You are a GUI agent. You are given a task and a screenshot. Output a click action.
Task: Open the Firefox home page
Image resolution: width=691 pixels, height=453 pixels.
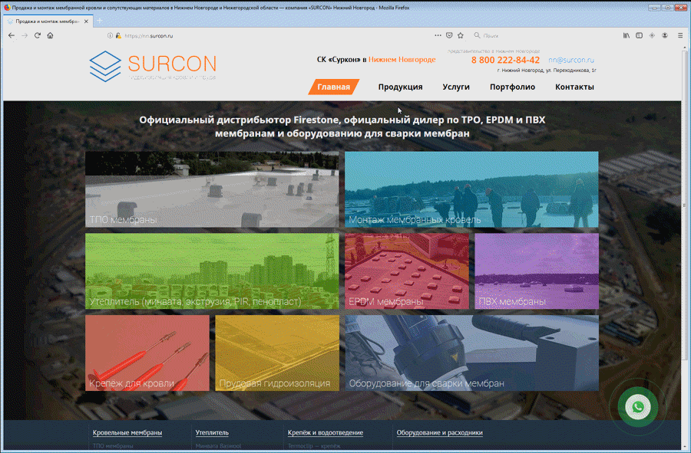(50, 35)
